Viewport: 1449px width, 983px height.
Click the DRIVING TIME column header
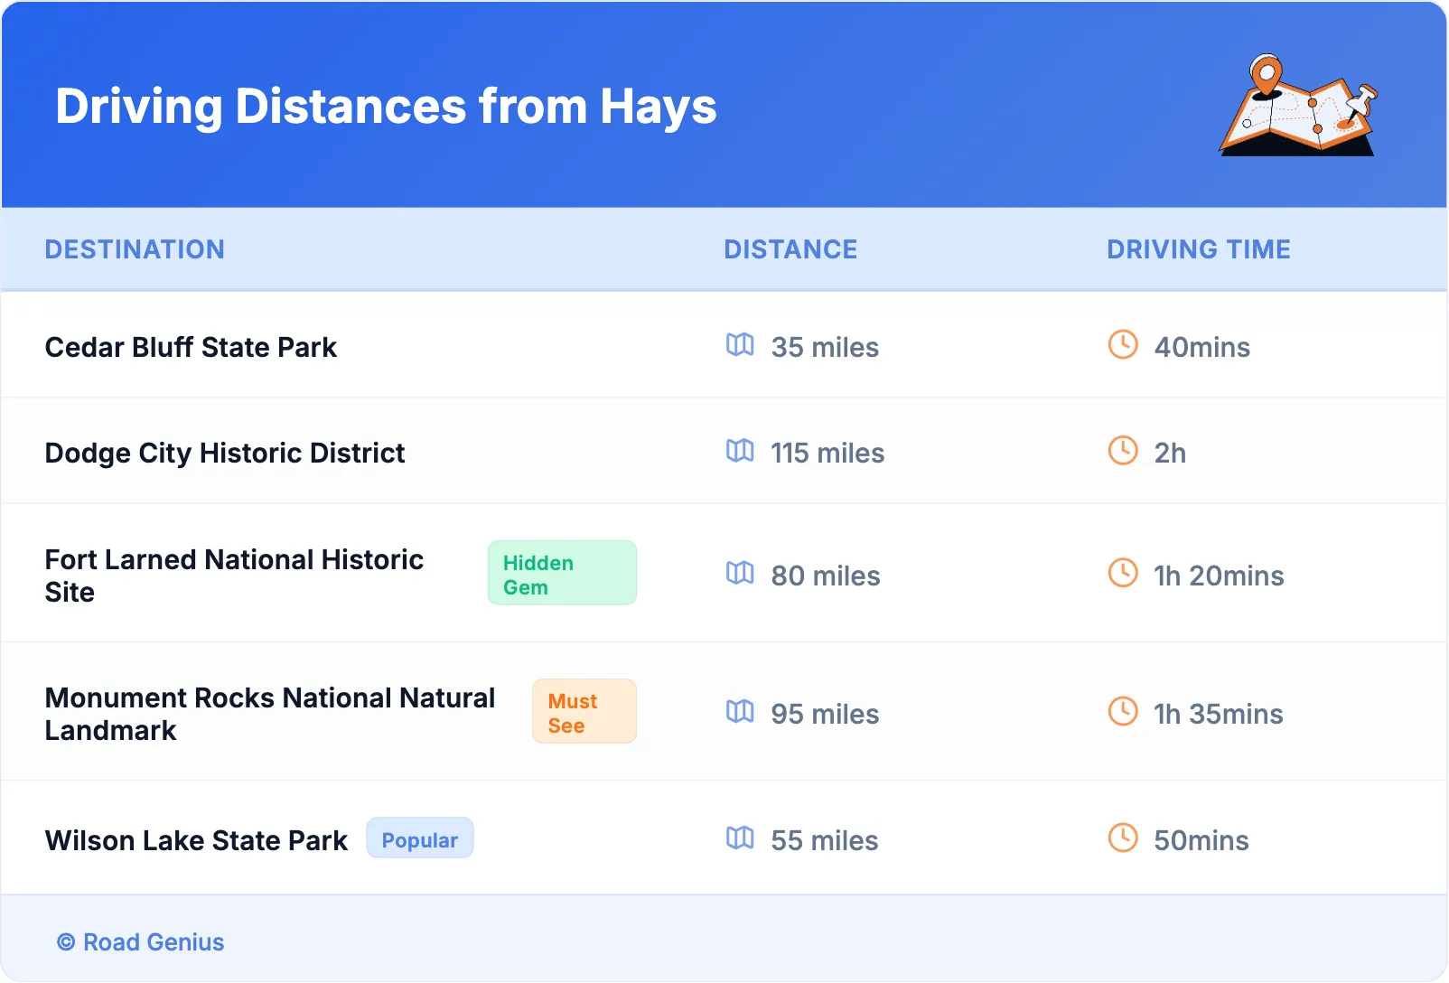coord(1199,249)
